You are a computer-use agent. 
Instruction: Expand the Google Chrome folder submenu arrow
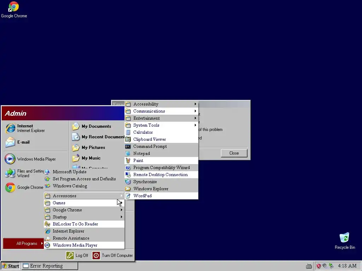point(122,210)
